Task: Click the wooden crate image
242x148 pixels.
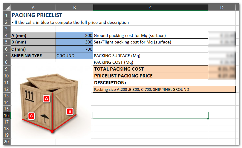Action: click(49, 103)
